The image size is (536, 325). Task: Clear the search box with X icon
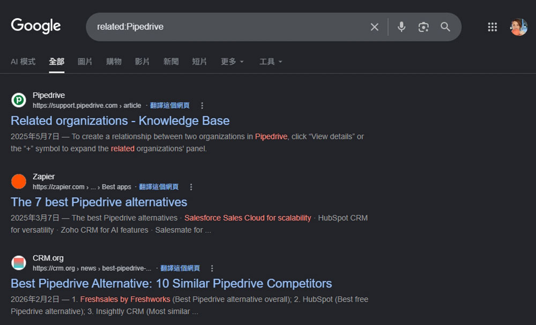click(x=375, y=27)
